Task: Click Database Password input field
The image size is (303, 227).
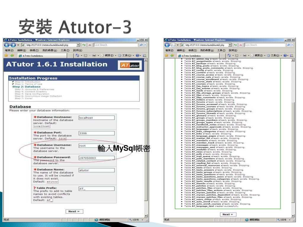Action: [x=96, y=158]
